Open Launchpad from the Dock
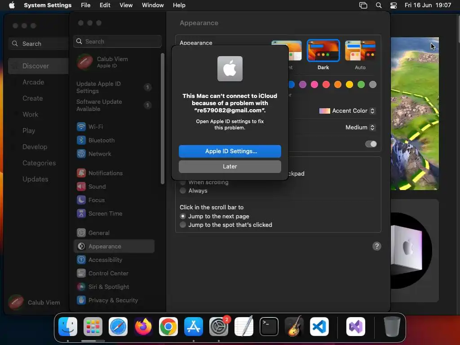This screenshot has height=345, width=460. (93, 327)
